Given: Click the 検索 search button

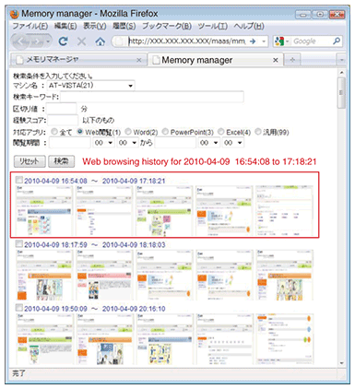Looking at the screenshot, I should tap(62, 161).
